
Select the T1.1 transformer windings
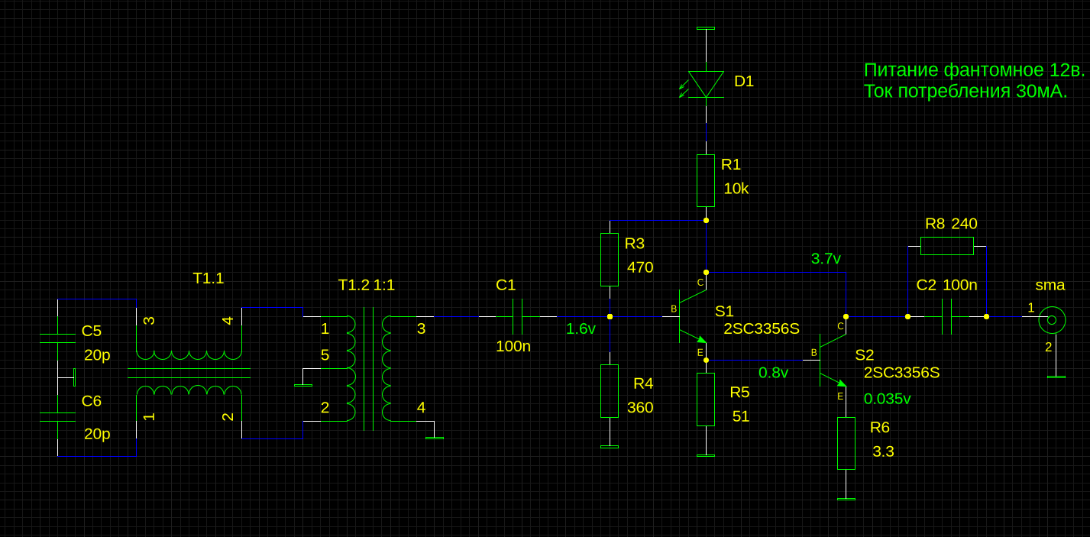click(x=189, y=373)
